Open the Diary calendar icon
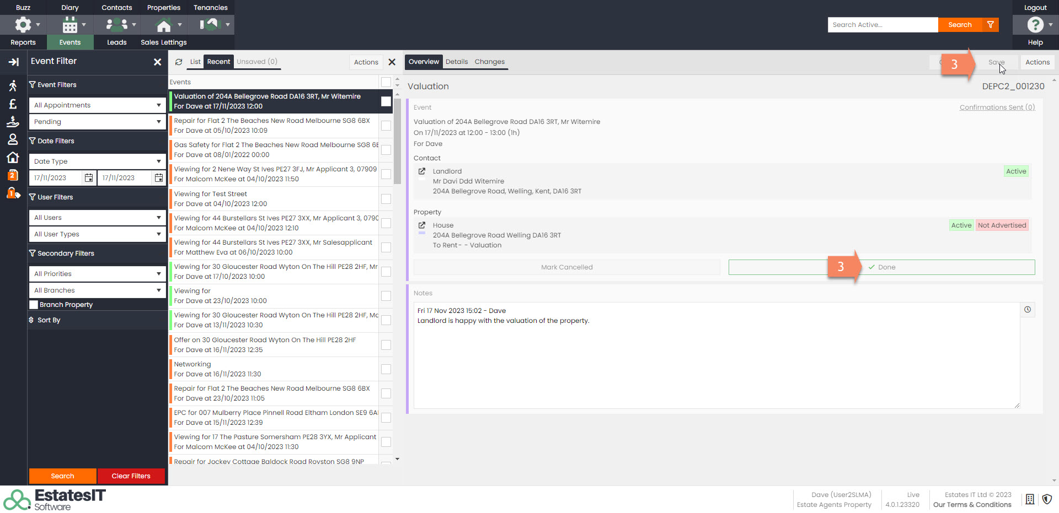The image size is (1059, 513). tap(70, 25)
